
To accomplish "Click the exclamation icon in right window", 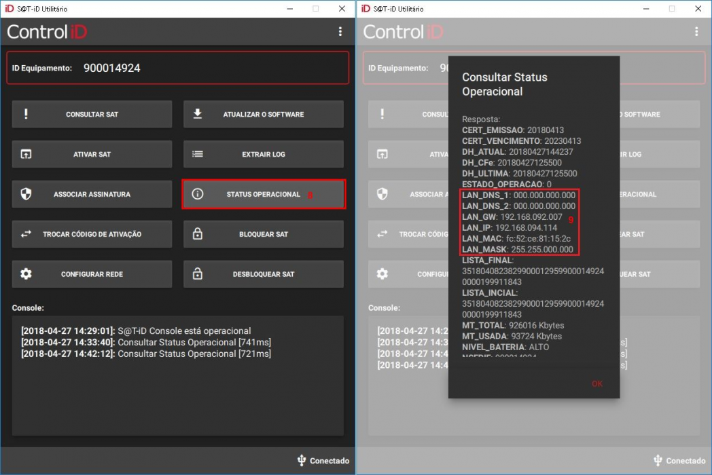I will (382, 114).
